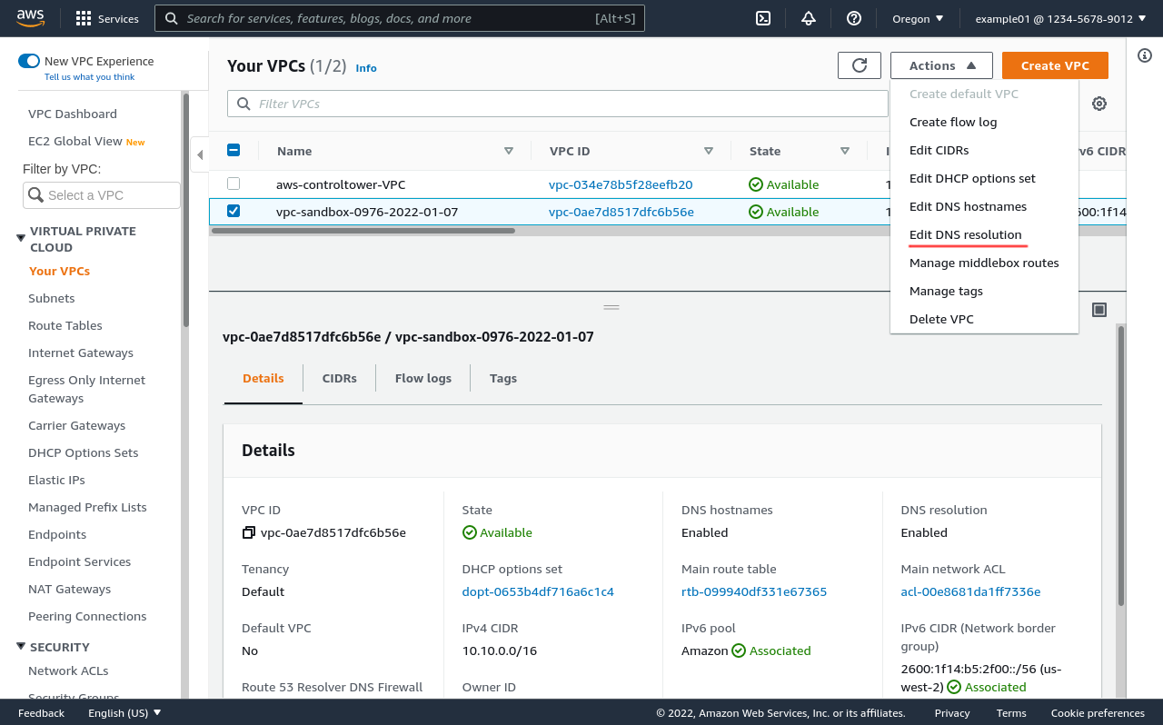The width and height of the screenshot is (1163, 725).
Task: Click Tell us what you think link
Action: [x=89, y=77]
